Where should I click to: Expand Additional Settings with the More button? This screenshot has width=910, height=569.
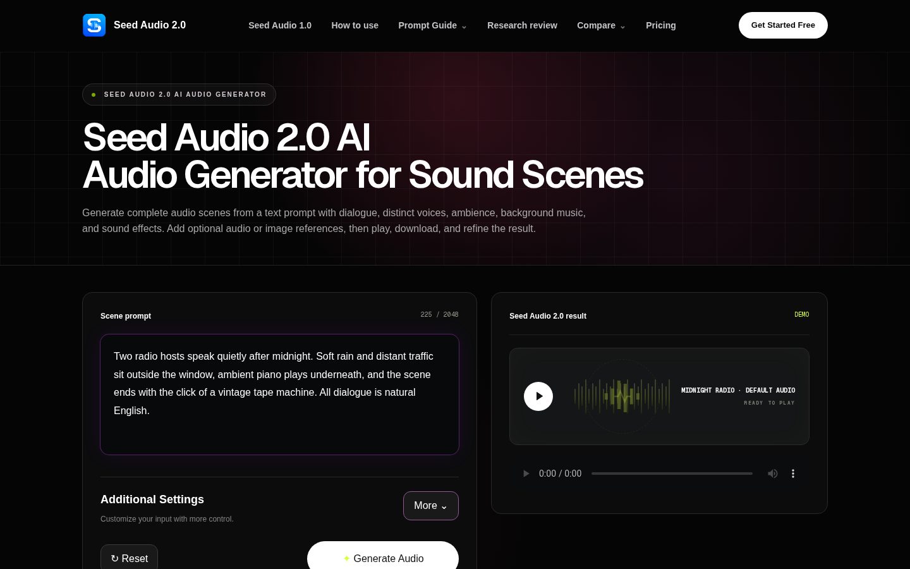[431, 506]
